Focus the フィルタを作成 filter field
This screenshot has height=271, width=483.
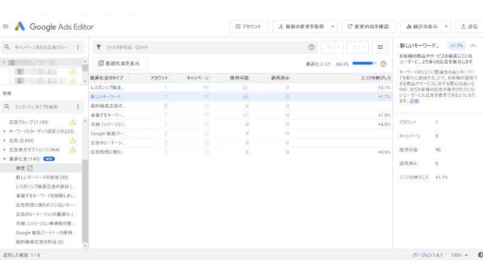(x=205, y=48)
